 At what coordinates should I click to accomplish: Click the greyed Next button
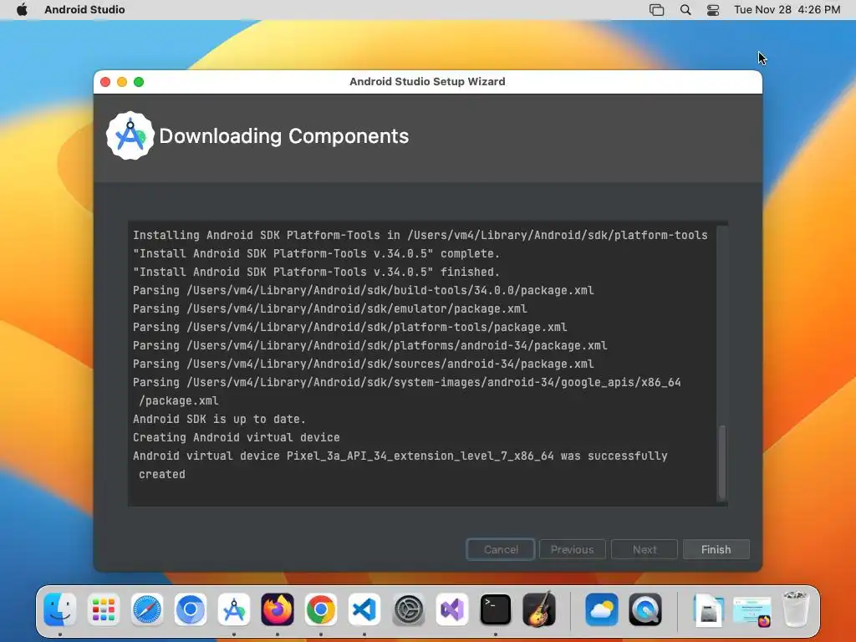tap(645, 549)
